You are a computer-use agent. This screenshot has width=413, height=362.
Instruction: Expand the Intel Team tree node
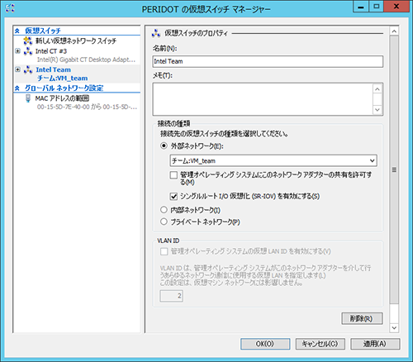pyautogui.click(x=17, y=69)
